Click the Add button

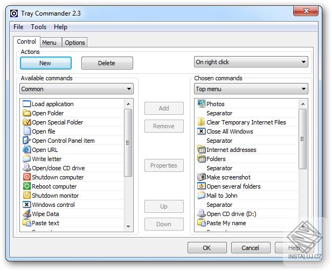point(164,108)
